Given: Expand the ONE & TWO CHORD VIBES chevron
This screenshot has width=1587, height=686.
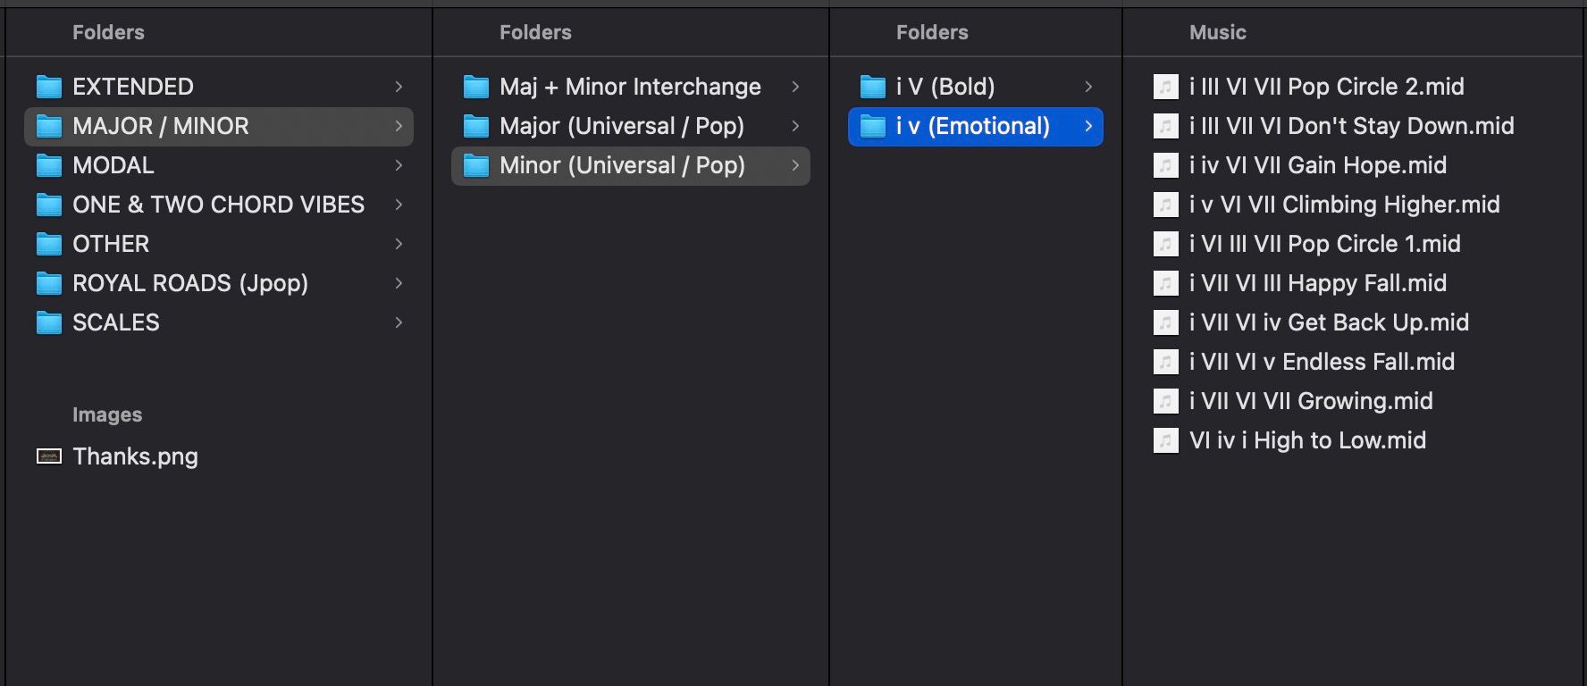Looking at the screenshot, I should [399, 205].
